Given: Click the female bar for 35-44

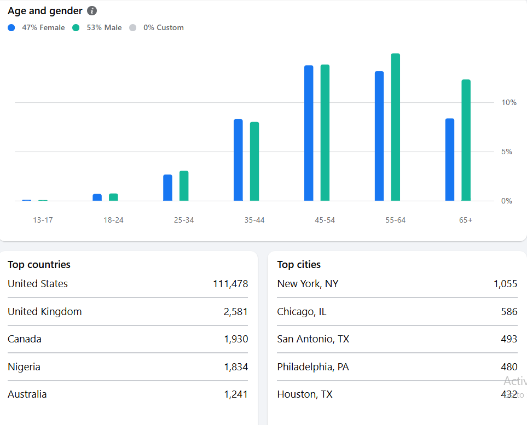Looking at the screenshot, I should point(238,160).
